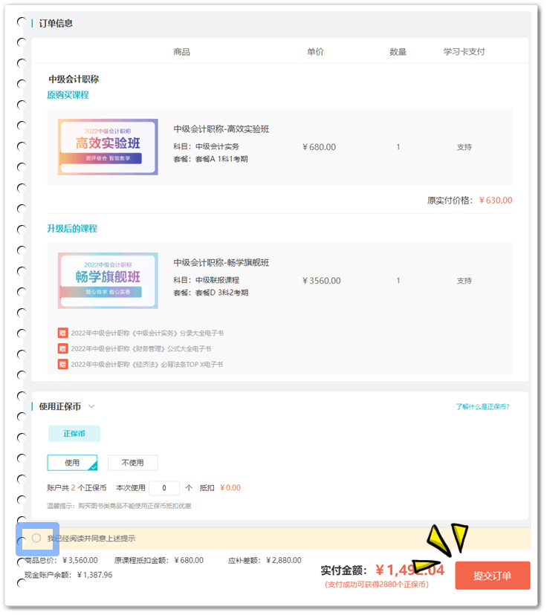Screen dimensions: 547x615
Task: Choose the 不使用 option for 正保币
Action: [x=132, y=463]
